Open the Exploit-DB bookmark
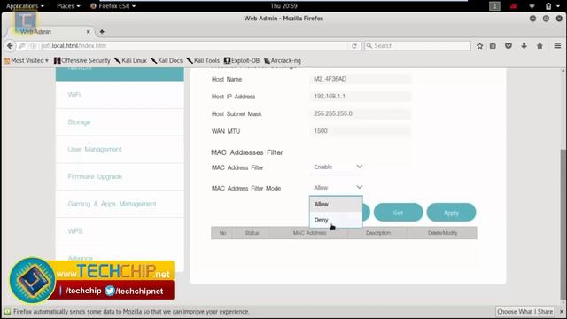Viewport: 567px width, 319px height. click(x=242, y=61)
